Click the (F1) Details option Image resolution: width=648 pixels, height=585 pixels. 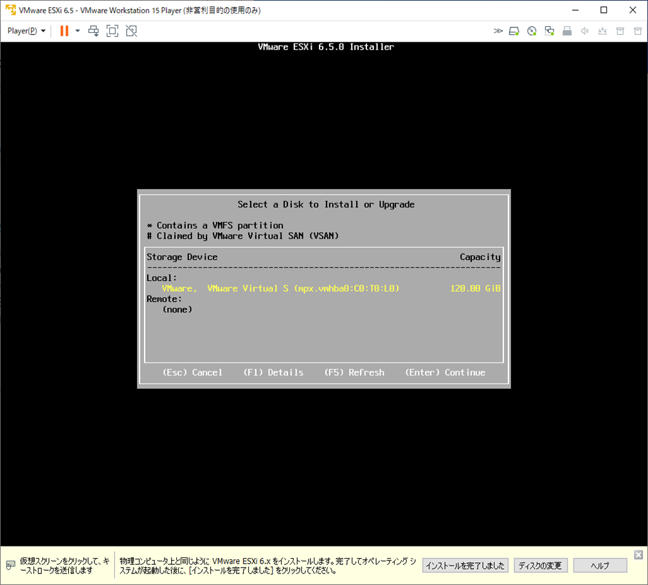point(273,372)
